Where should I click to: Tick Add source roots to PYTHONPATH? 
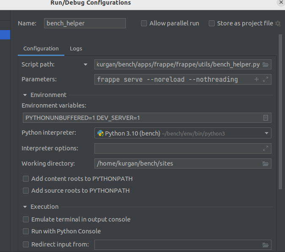[26, 191]
